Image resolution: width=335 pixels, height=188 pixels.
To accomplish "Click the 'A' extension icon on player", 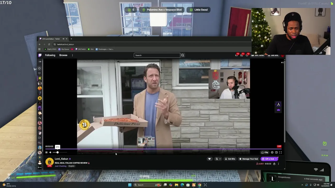I will click(x=278, y=104).
